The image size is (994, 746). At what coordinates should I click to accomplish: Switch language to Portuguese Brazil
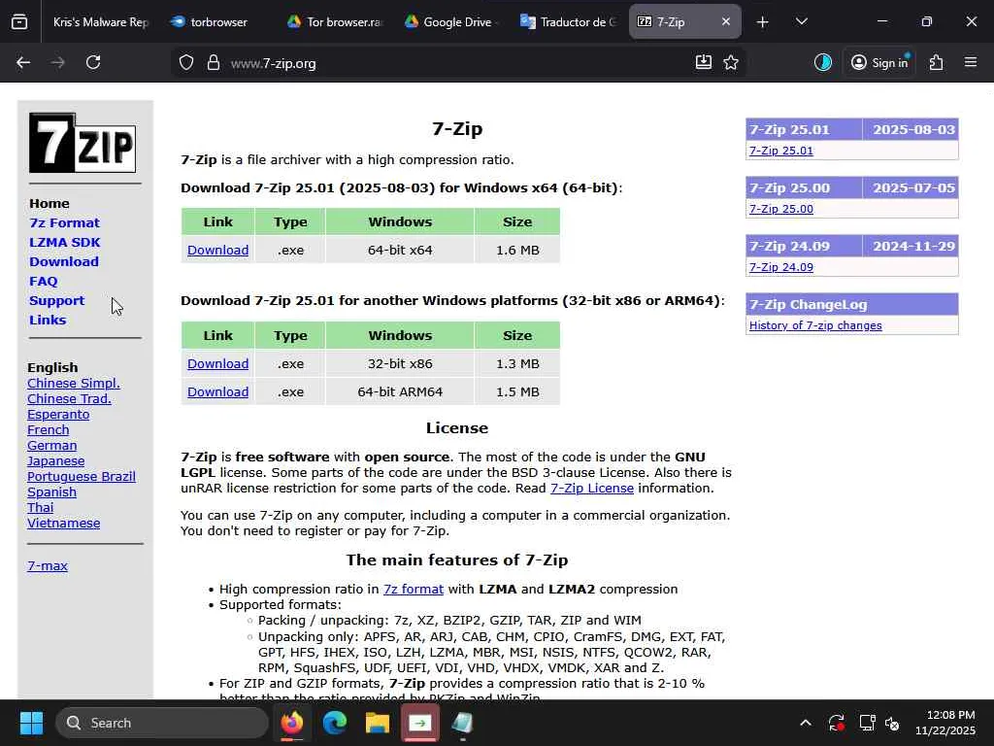(x=82, y=476)
